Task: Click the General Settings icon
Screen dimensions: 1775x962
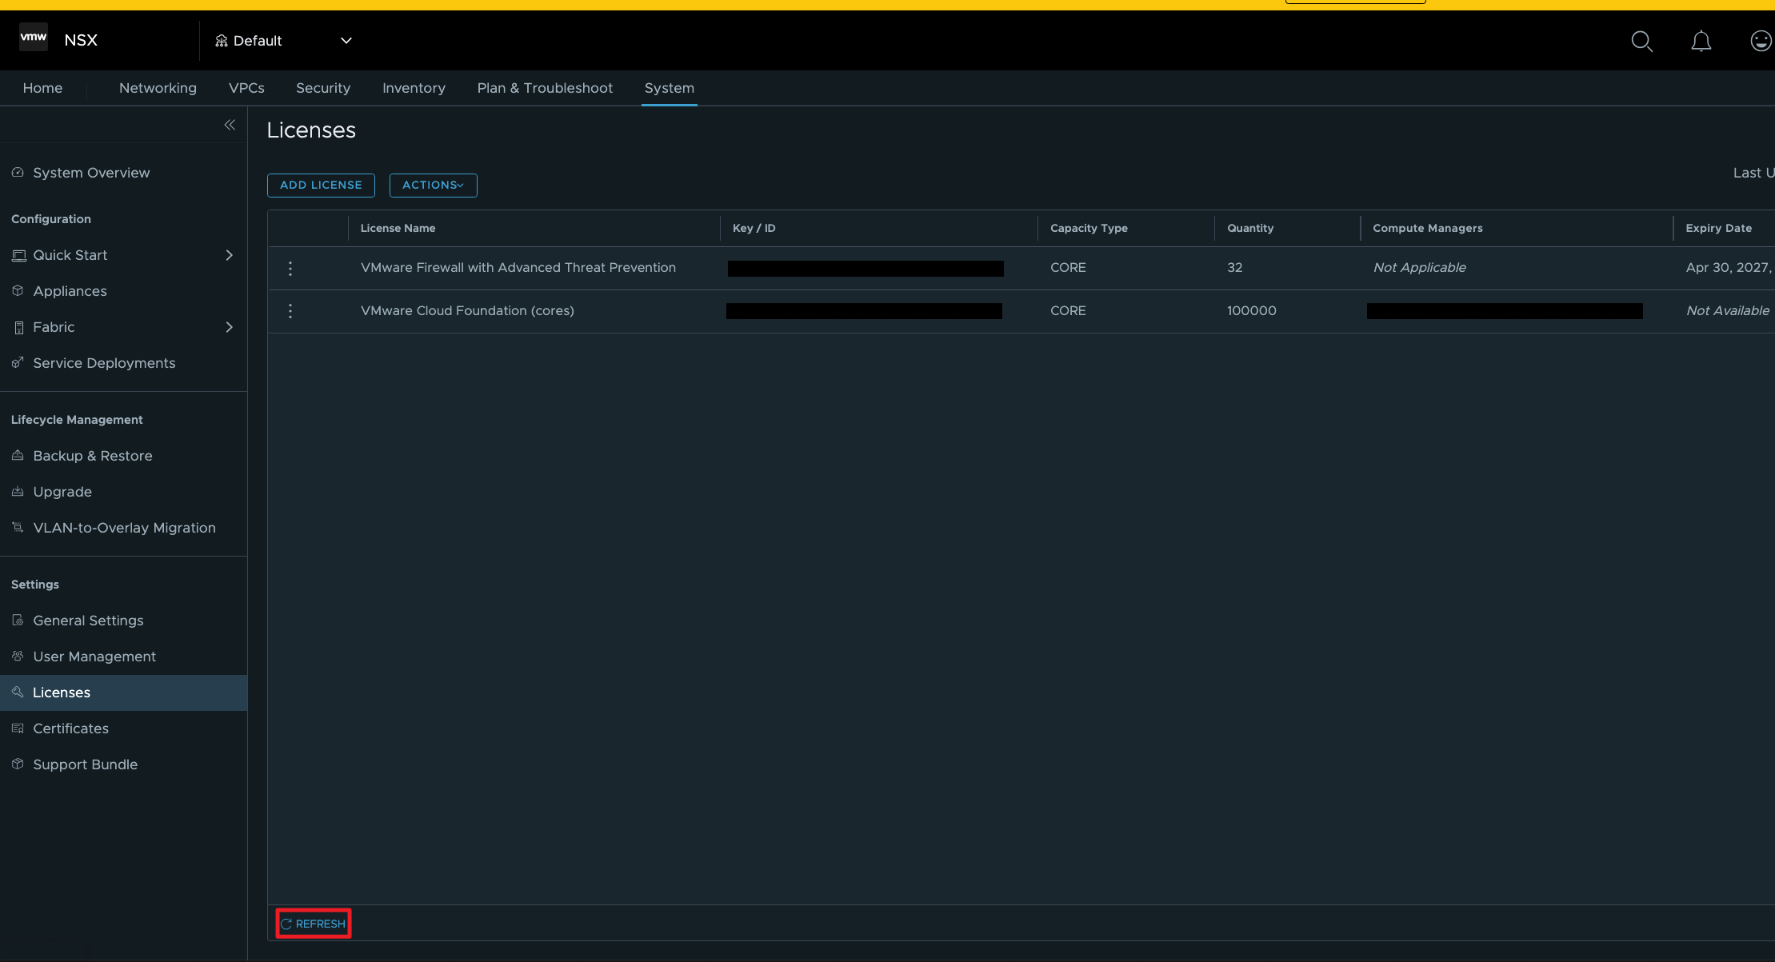Action: pyautogui.click(x=18, y=621)
